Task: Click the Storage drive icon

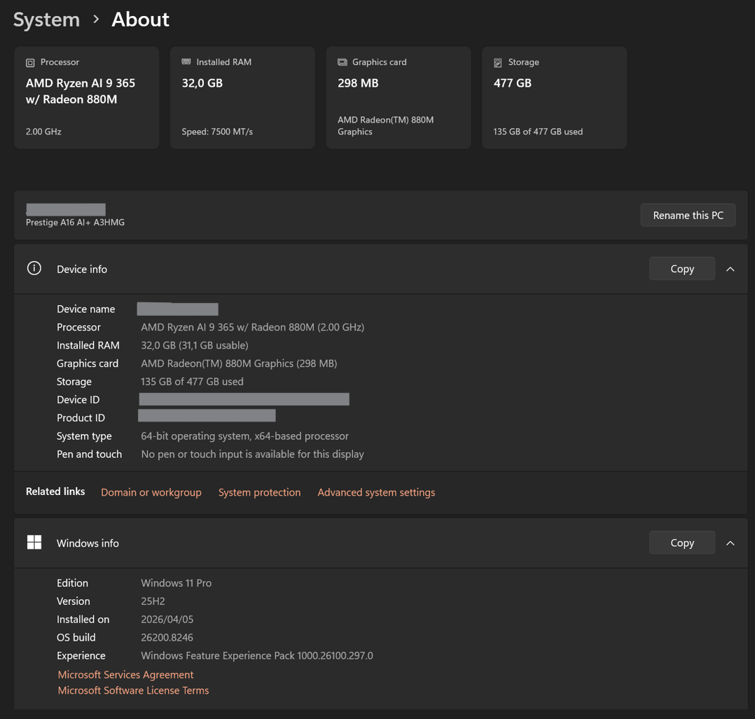Action: [498, 62]
